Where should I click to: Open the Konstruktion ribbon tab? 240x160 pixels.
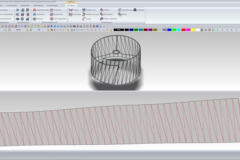coord(12,6)
